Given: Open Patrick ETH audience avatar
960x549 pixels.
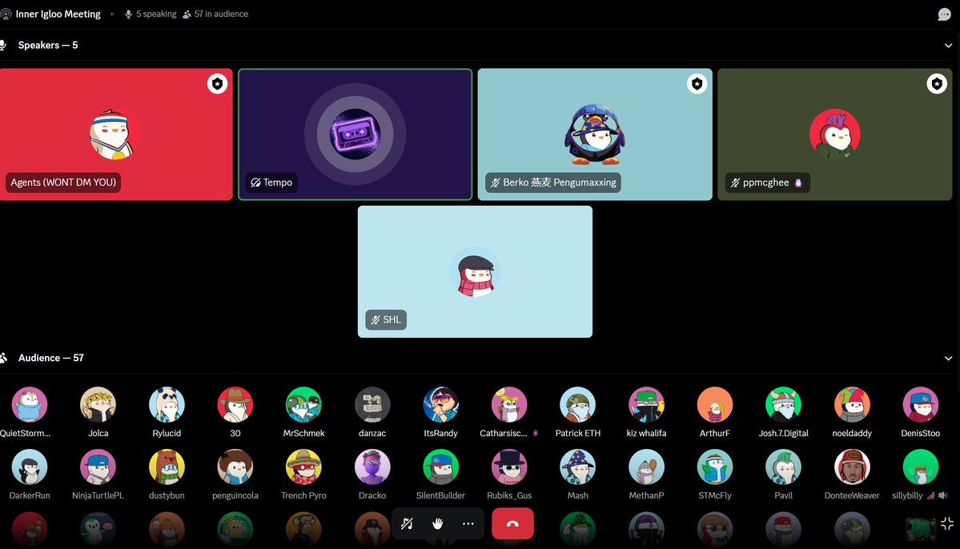Looking at the screenshot, I should click(x=578, y=405).
